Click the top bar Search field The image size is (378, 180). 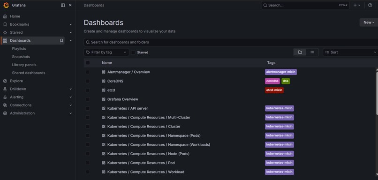tap(305, 5)
